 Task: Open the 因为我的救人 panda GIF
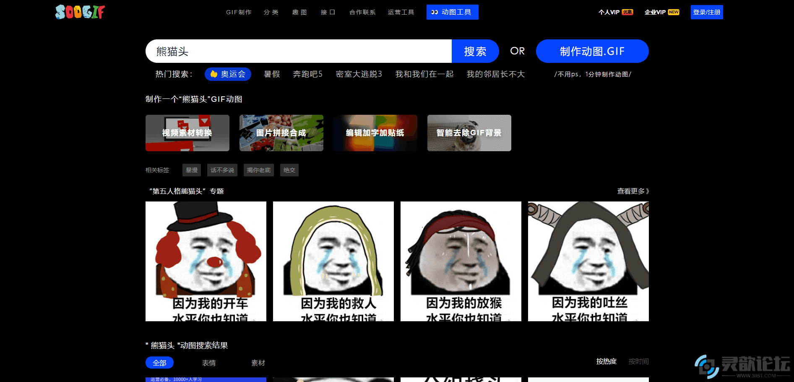(x=333, y=261)
